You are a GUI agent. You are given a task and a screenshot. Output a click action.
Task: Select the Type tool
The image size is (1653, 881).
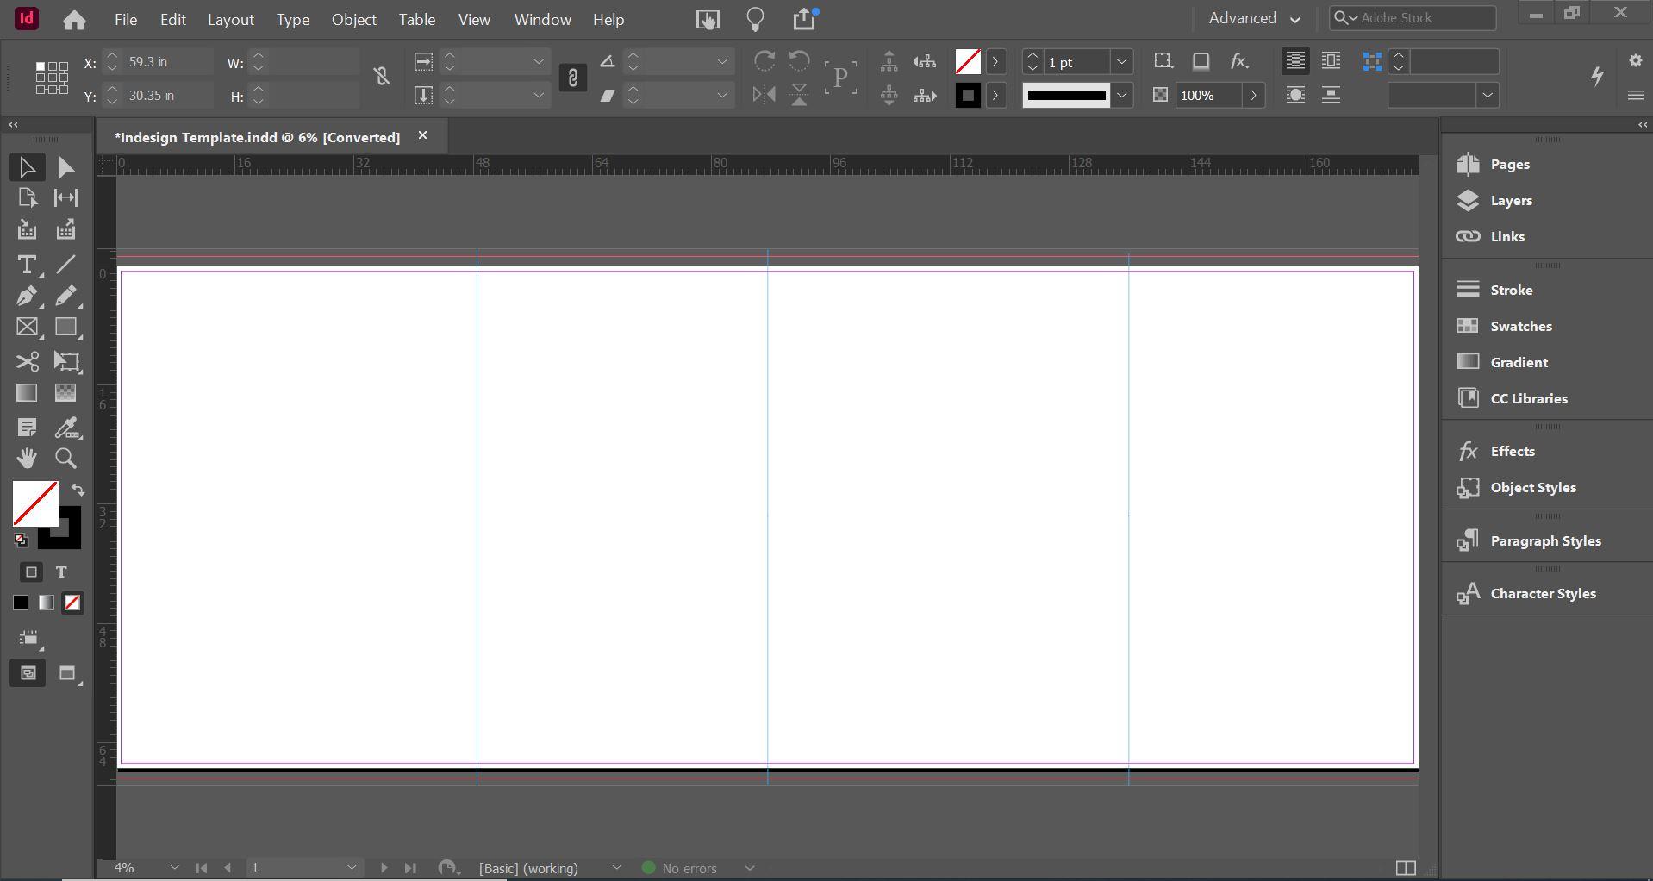pyautogui.click(x=27, y=265)
